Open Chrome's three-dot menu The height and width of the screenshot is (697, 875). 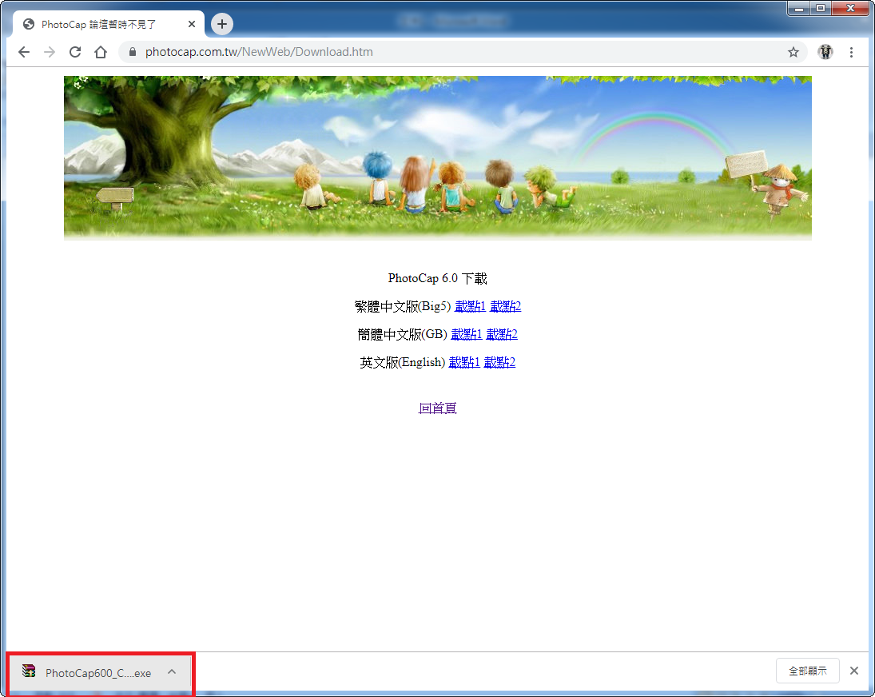(x=851, y=52)
